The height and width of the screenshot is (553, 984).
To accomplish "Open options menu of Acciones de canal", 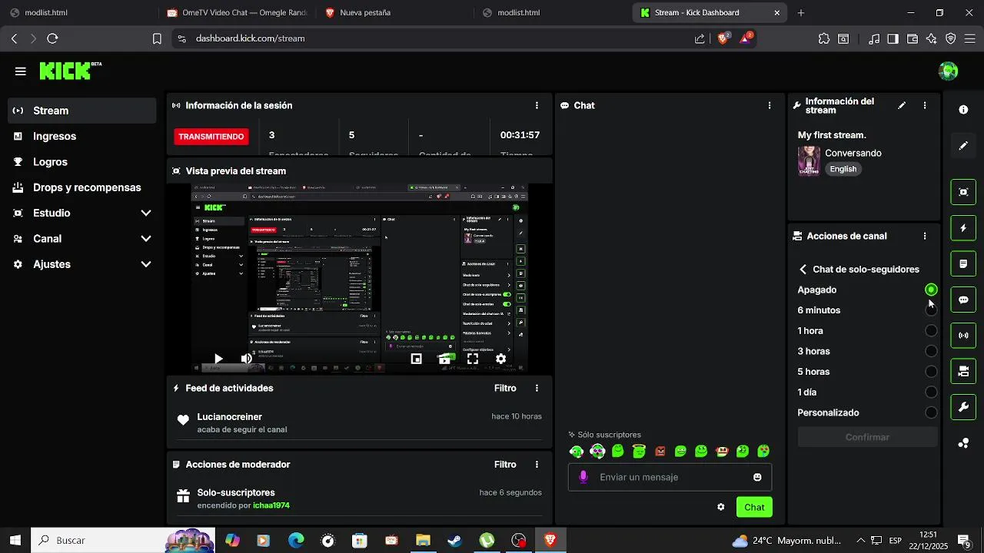I will (925, 236).
